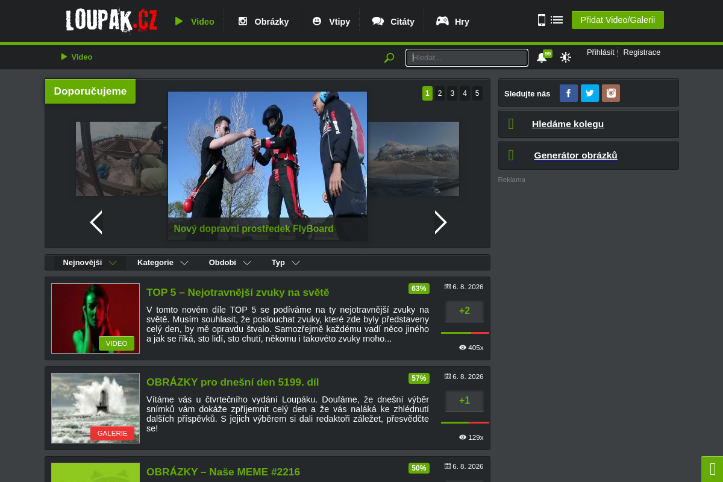Click rating bar under +2 vote
This screenshot has width=723, height=482.
point(465,333)
